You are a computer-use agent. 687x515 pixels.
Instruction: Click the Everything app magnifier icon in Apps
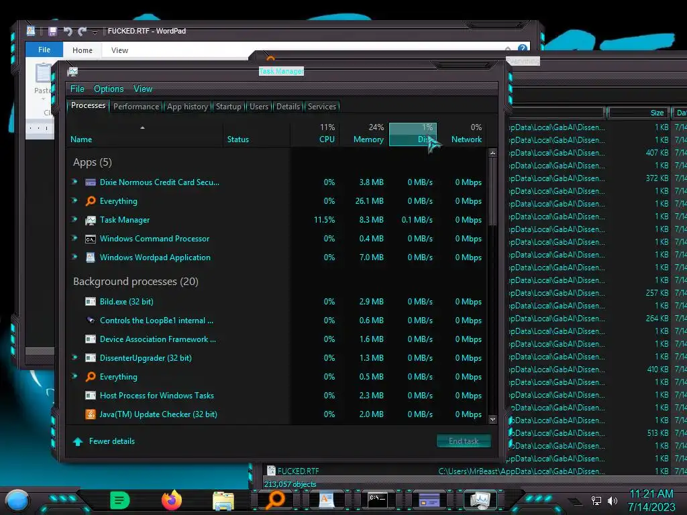coord(91,201)
